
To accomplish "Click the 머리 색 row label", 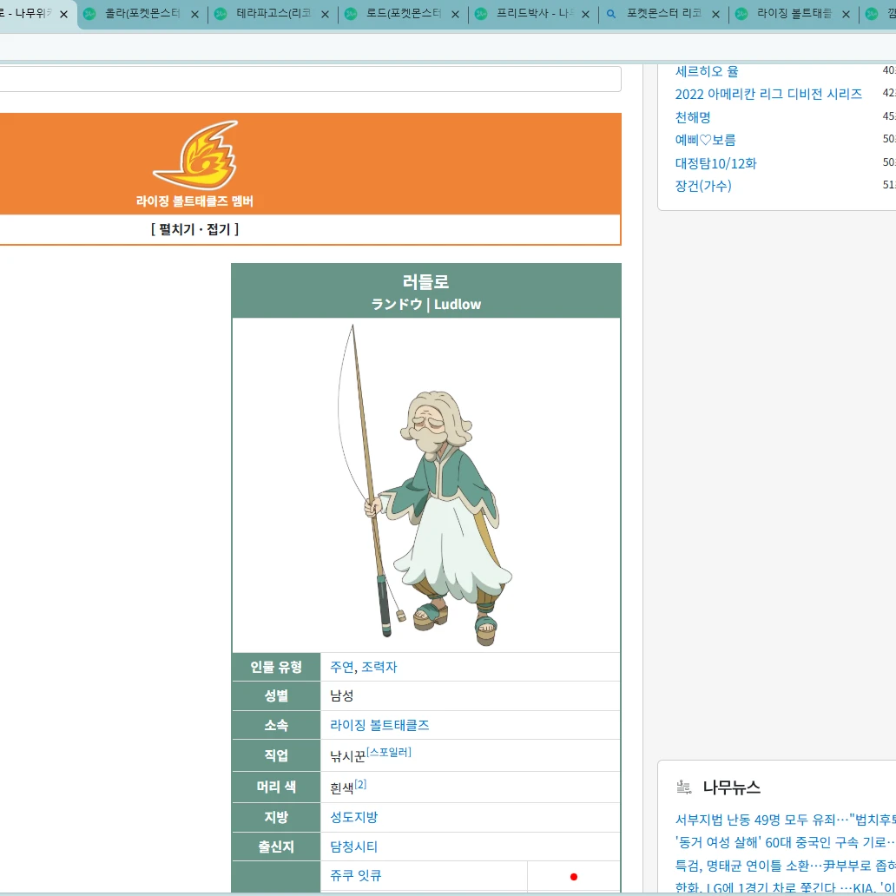I will click(276, 787).
